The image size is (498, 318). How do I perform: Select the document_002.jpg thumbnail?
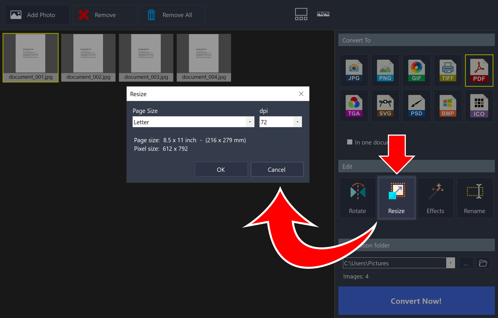88,58
